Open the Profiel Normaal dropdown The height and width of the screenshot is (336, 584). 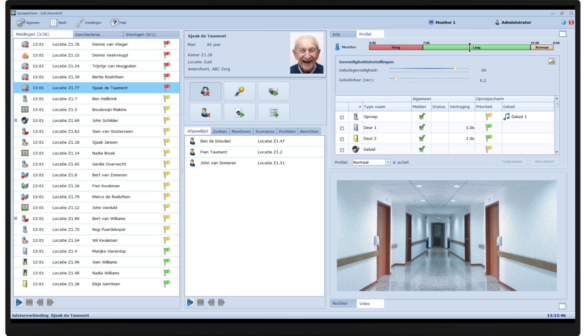388,162
